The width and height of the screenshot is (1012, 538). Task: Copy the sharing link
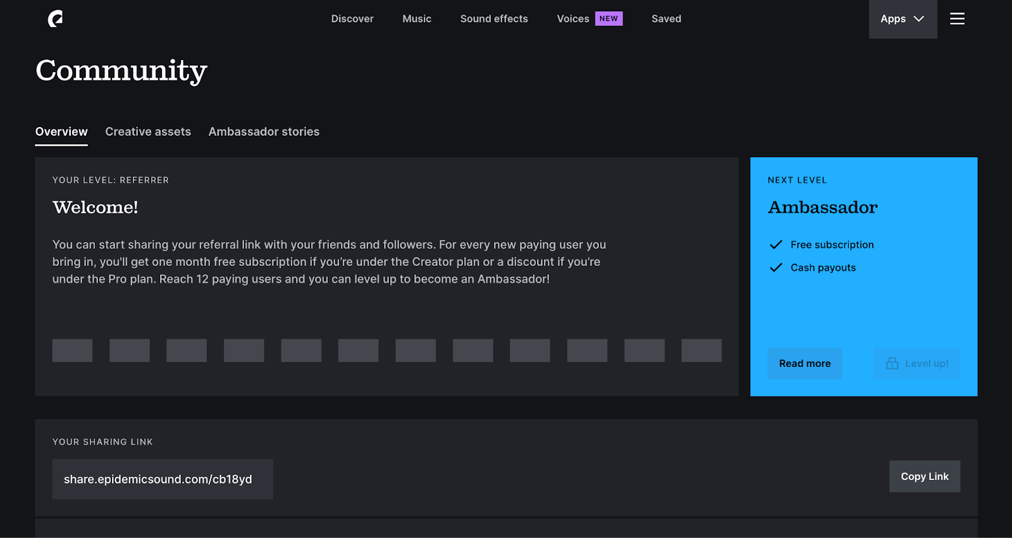[925, 476]
